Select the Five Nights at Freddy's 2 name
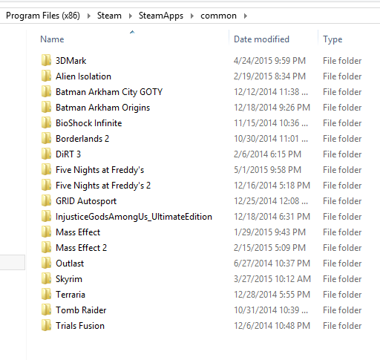 click(103, 186)
